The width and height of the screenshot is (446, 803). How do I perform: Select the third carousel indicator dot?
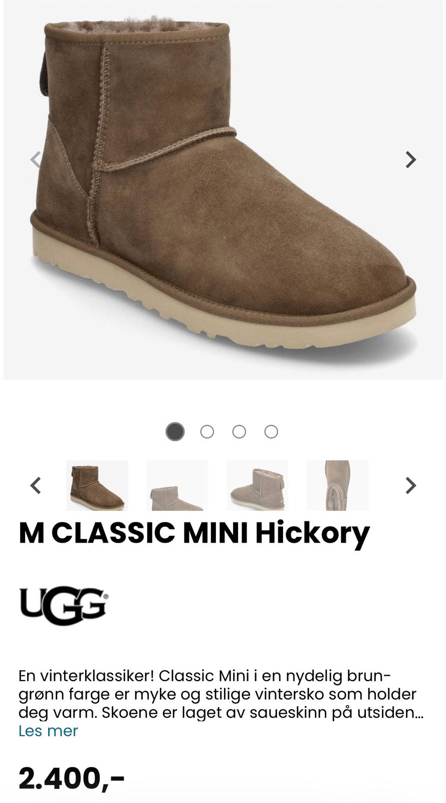coord(239,432)
